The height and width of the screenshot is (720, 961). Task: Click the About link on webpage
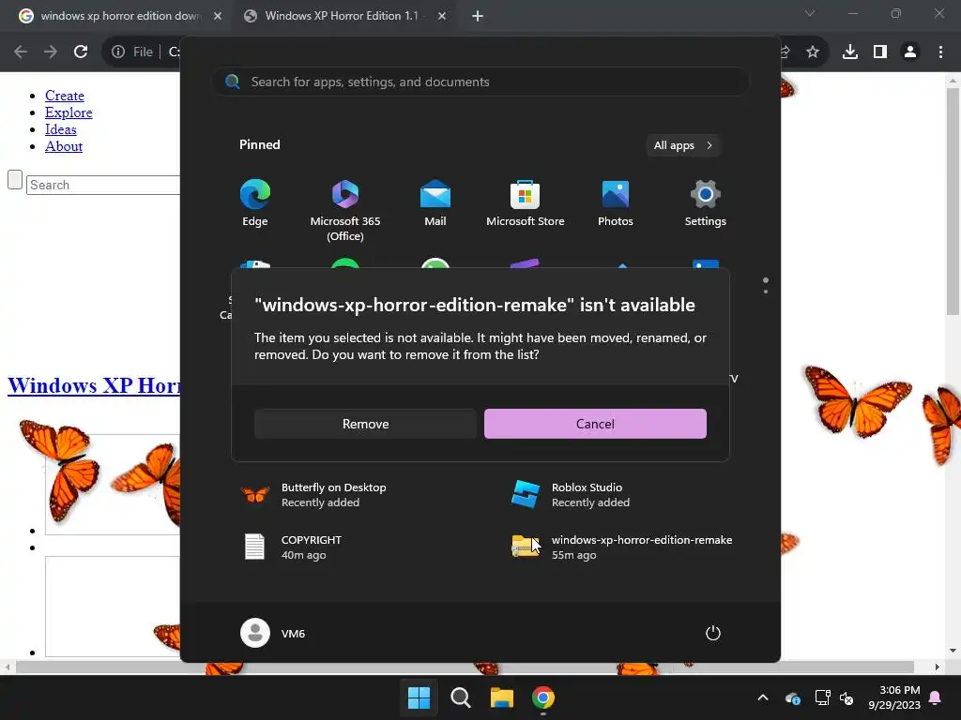click(x=64, y=146)
